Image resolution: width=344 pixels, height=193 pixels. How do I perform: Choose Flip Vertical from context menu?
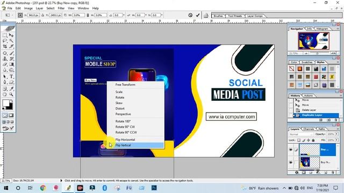tap(135, 145)
